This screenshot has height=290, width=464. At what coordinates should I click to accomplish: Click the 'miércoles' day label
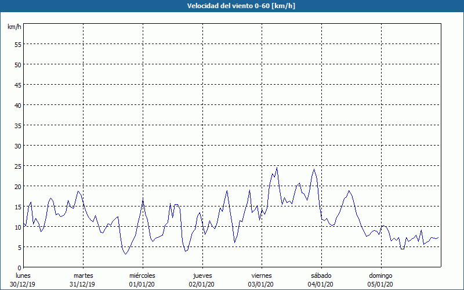click(x=142, y=275)
